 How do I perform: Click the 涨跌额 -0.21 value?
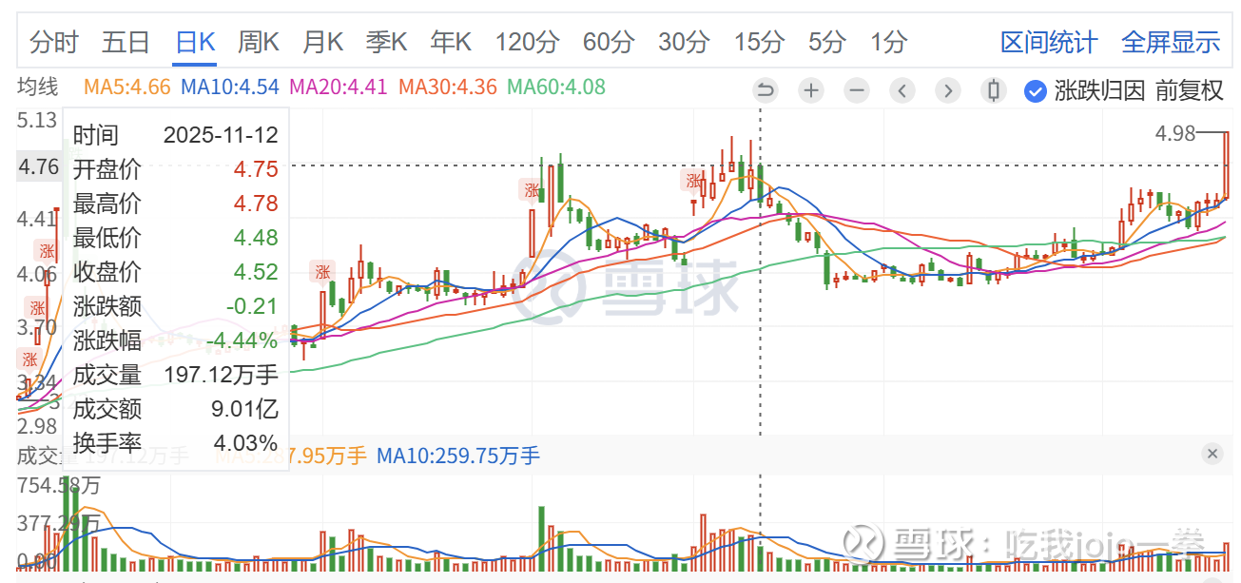252,306
